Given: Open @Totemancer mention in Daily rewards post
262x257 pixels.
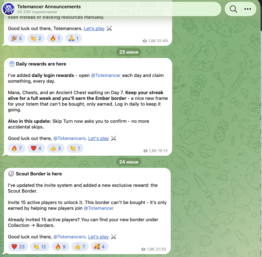Looking at the screenshot, I should [x=106, y=76].
